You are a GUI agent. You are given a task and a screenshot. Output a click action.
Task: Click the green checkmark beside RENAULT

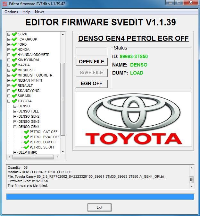[14, 85]
